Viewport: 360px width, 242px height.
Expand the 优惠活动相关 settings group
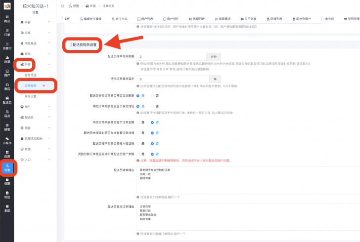36,138
